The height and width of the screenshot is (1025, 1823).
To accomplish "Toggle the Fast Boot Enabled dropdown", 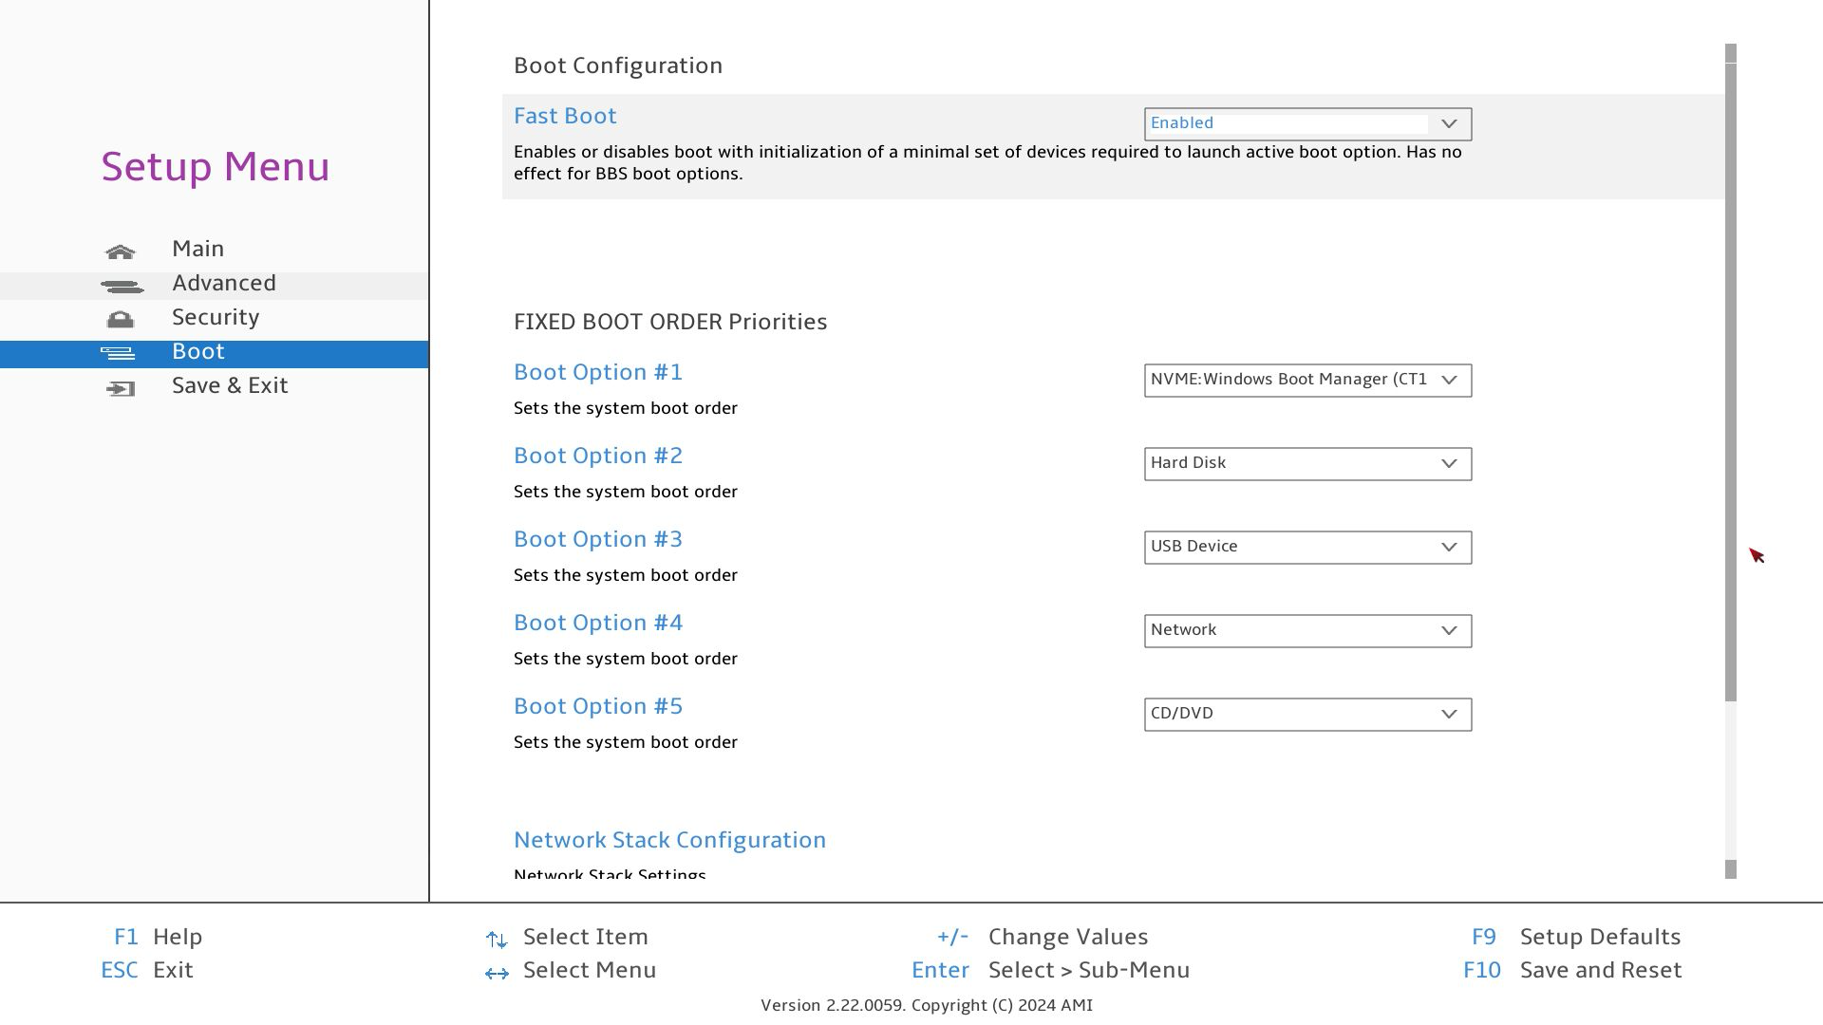I will pyautogui.click(x=1306, y=124).
